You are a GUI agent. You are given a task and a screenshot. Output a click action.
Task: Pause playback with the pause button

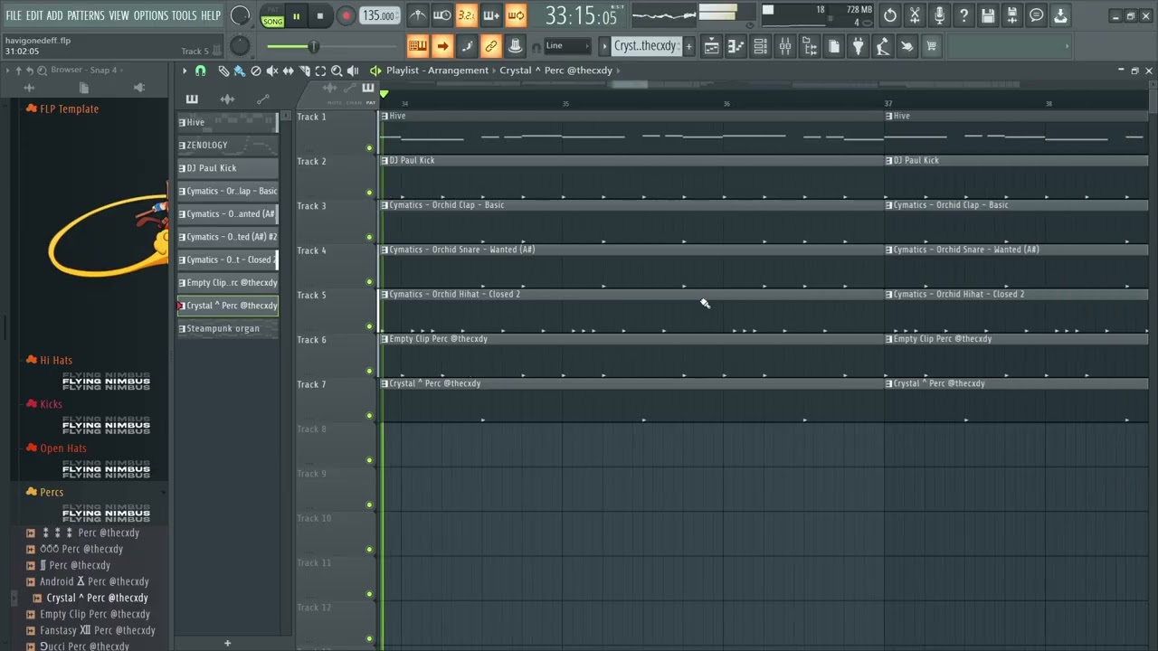pyautogui.click(x=296, y=15)
